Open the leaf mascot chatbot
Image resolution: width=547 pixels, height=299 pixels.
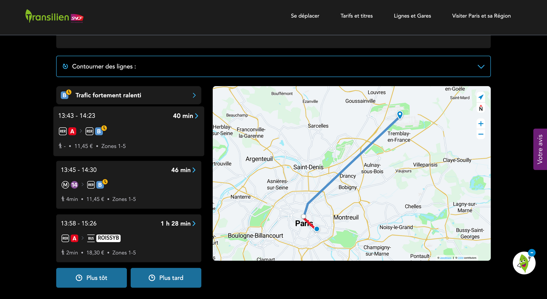point(523,263)
